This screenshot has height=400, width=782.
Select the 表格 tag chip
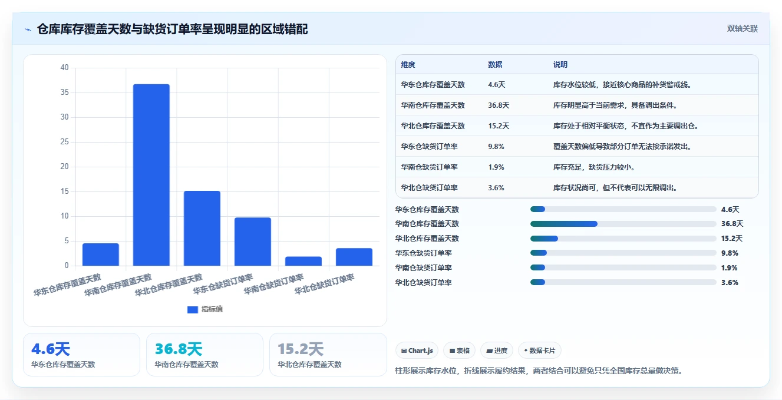pyautogui.click(x=459, y=351)
